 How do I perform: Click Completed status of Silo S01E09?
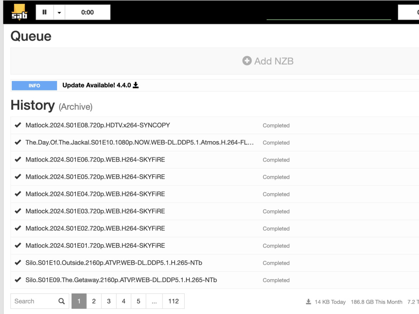[276, 280]
